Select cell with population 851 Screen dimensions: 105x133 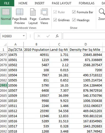pyautogui.click(x=36, y=80)
